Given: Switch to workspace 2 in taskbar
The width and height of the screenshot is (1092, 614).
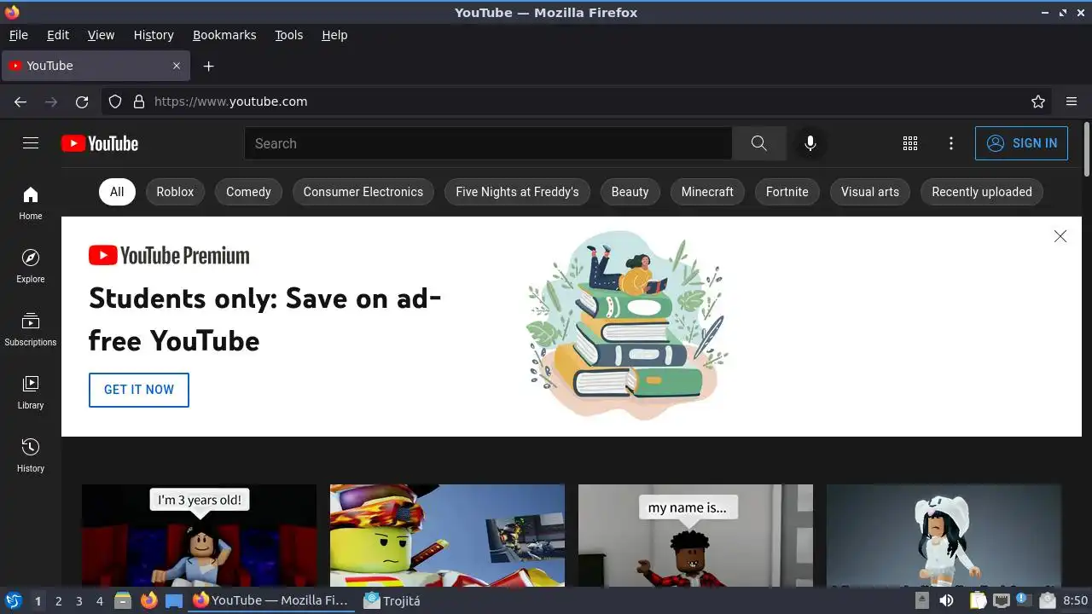Looking at the screenshot, I should click(58, 601).
